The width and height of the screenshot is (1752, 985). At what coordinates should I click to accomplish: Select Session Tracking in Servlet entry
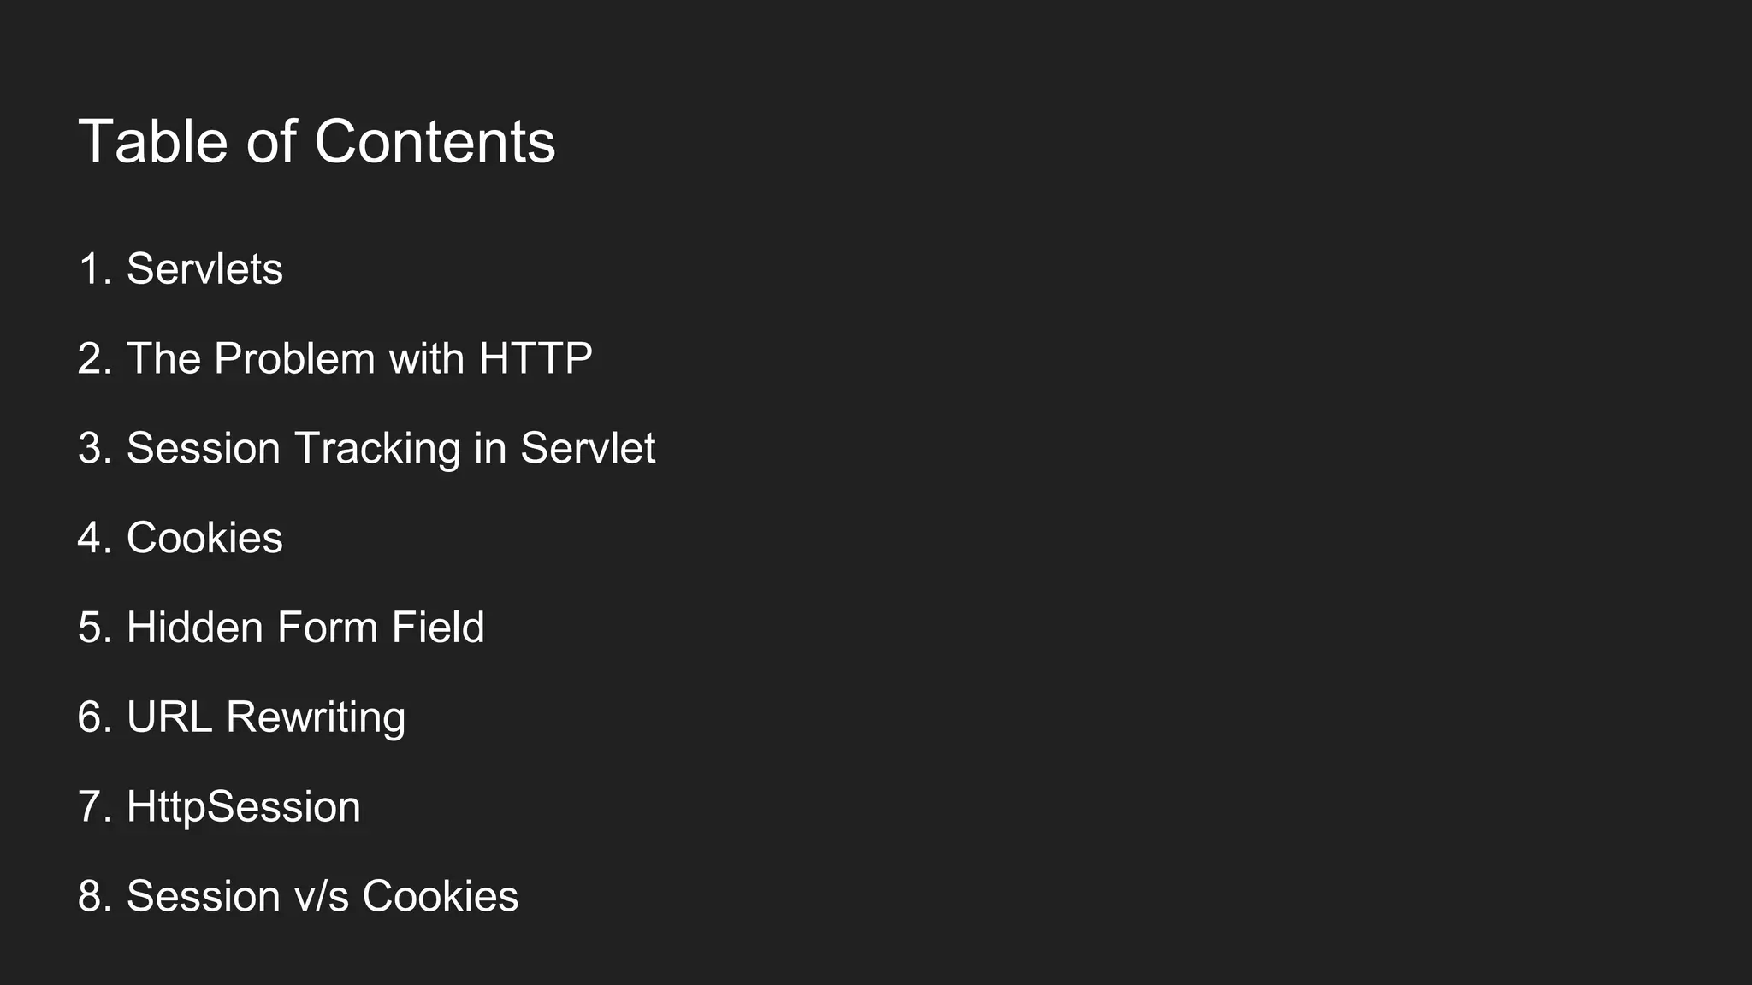coord(390,448)
